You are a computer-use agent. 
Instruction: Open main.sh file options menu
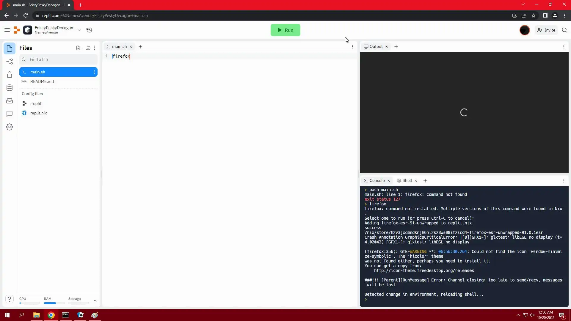tap(94, 72)
